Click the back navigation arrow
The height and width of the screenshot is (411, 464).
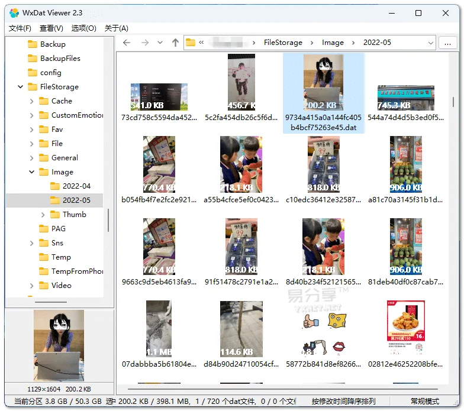pyautogui.click(x=127, y=43)
